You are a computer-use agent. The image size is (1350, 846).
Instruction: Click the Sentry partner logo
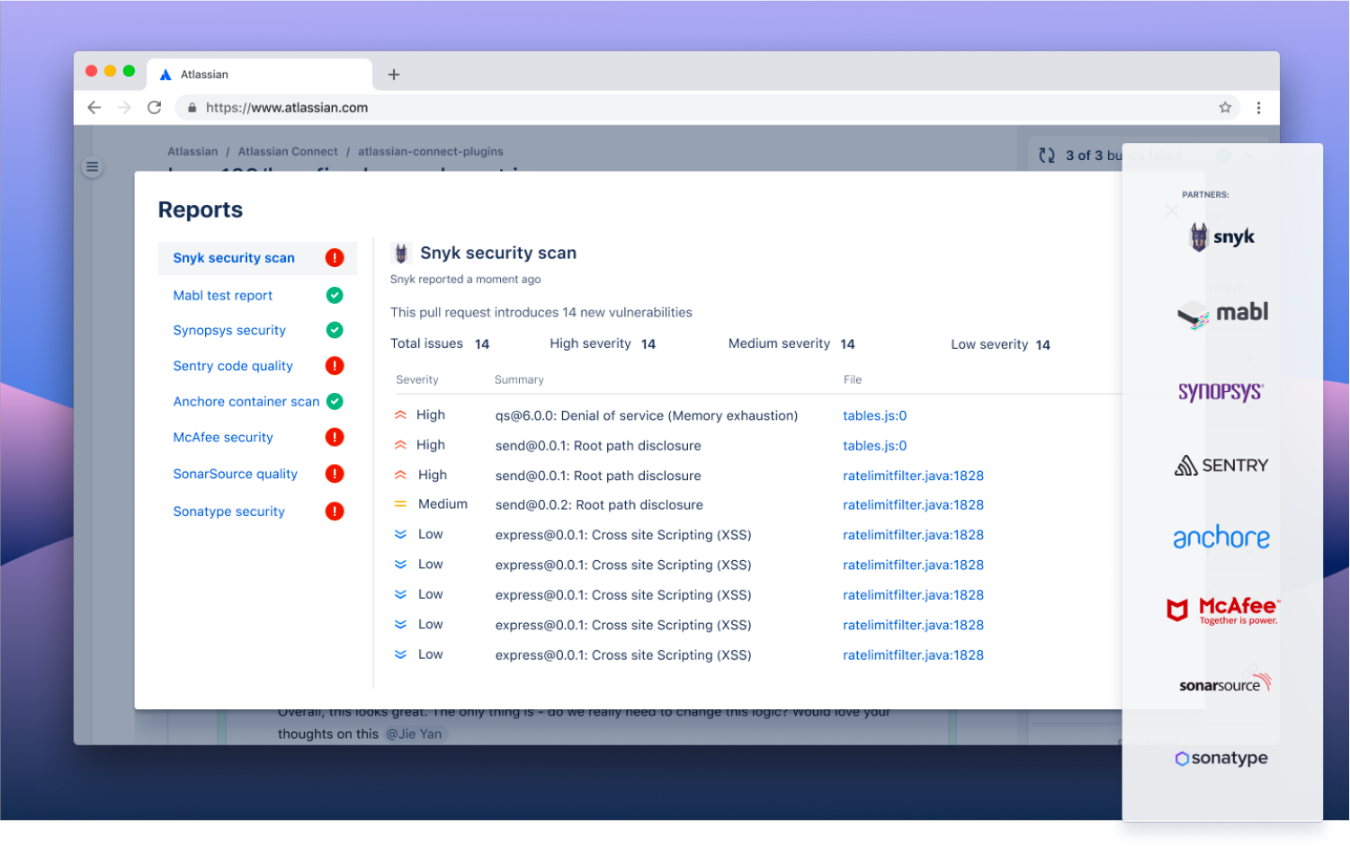[1221, 465]
